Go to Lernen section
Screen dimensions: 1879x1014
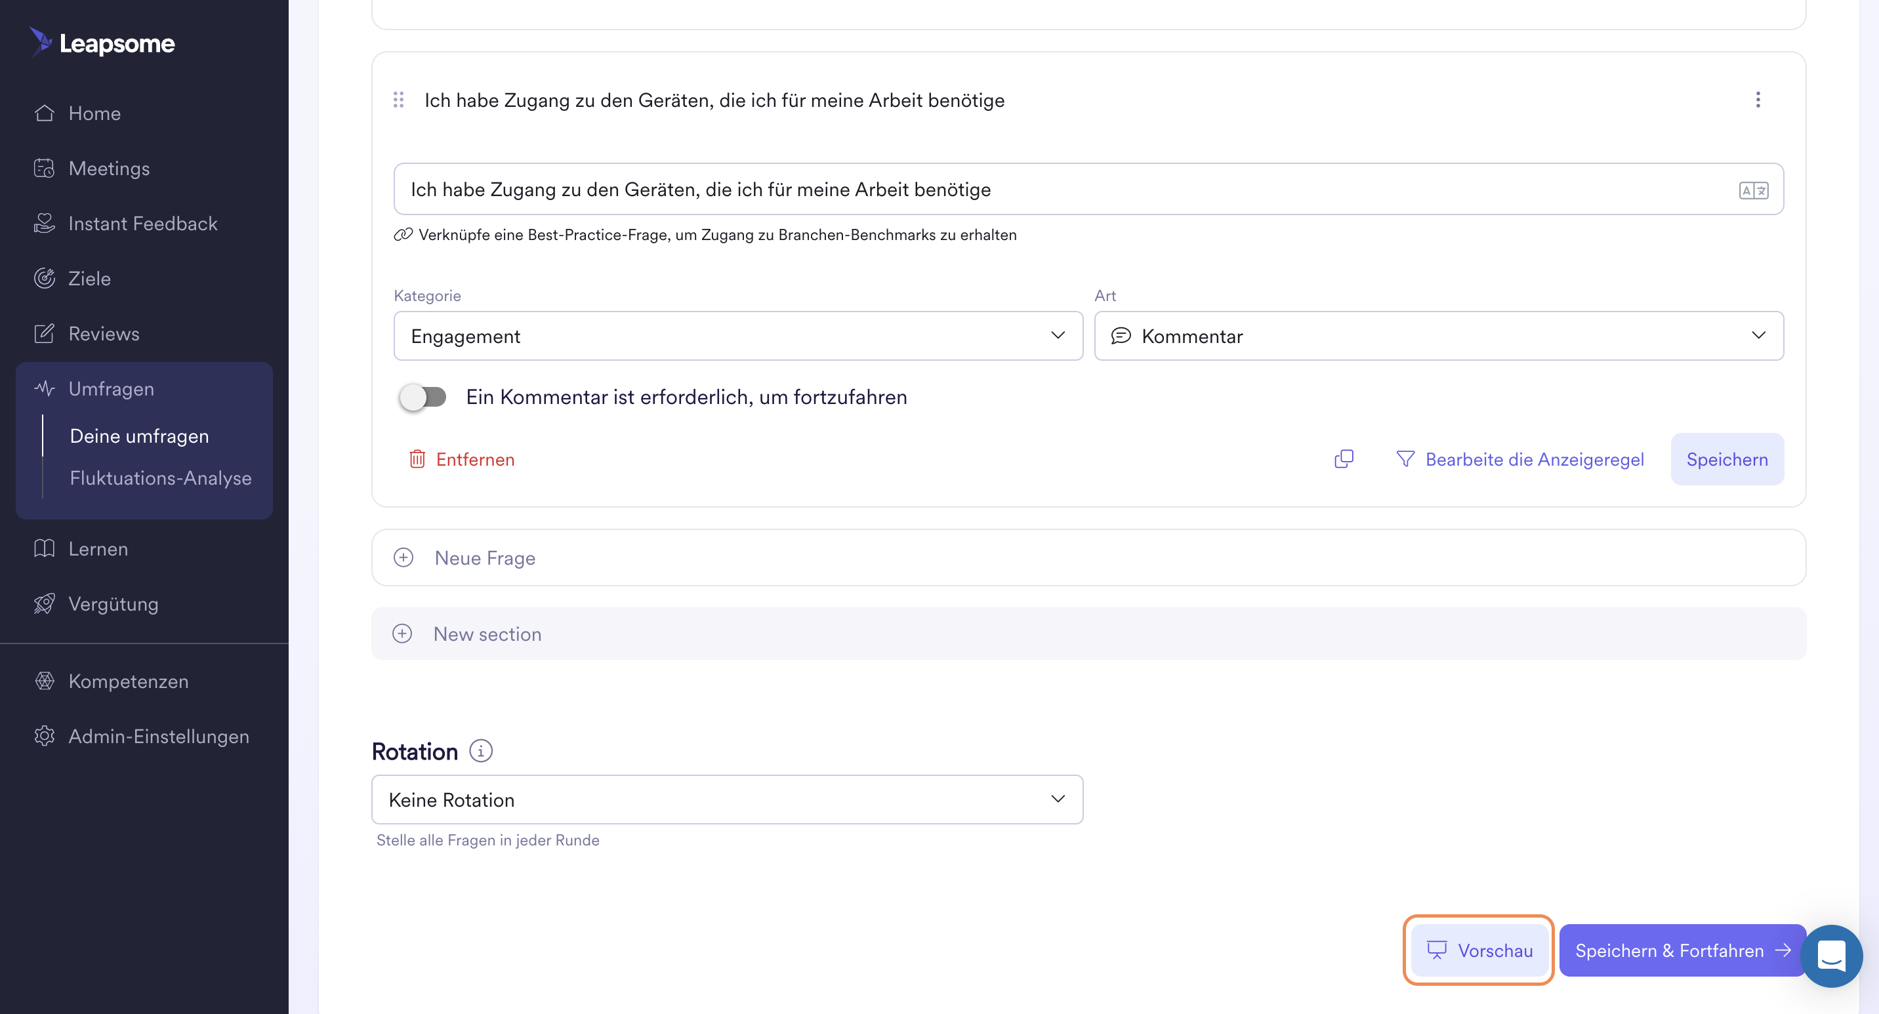click(80, 548)
